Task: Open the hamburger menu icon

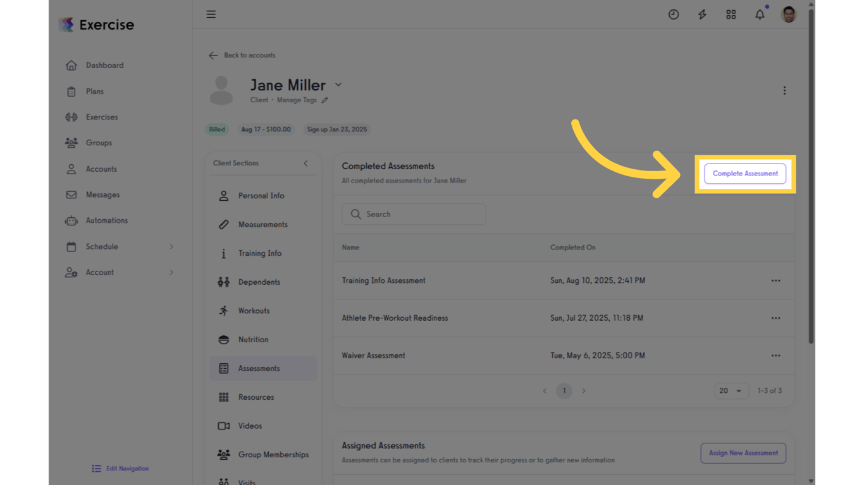Action: point(211,15)
